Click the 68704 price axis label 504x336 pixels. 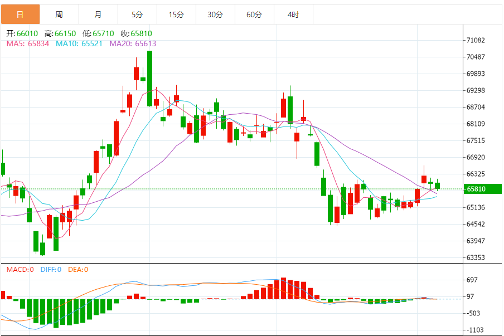[x=476, y=107]
